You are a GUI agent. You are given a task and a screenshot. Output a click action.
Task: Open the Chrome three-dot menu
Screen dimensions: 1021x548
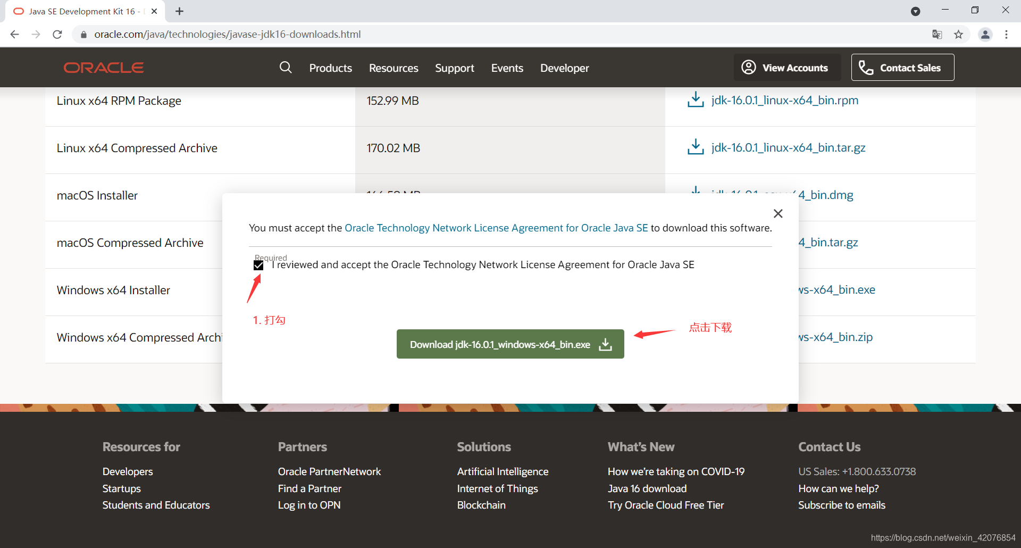1006,35
